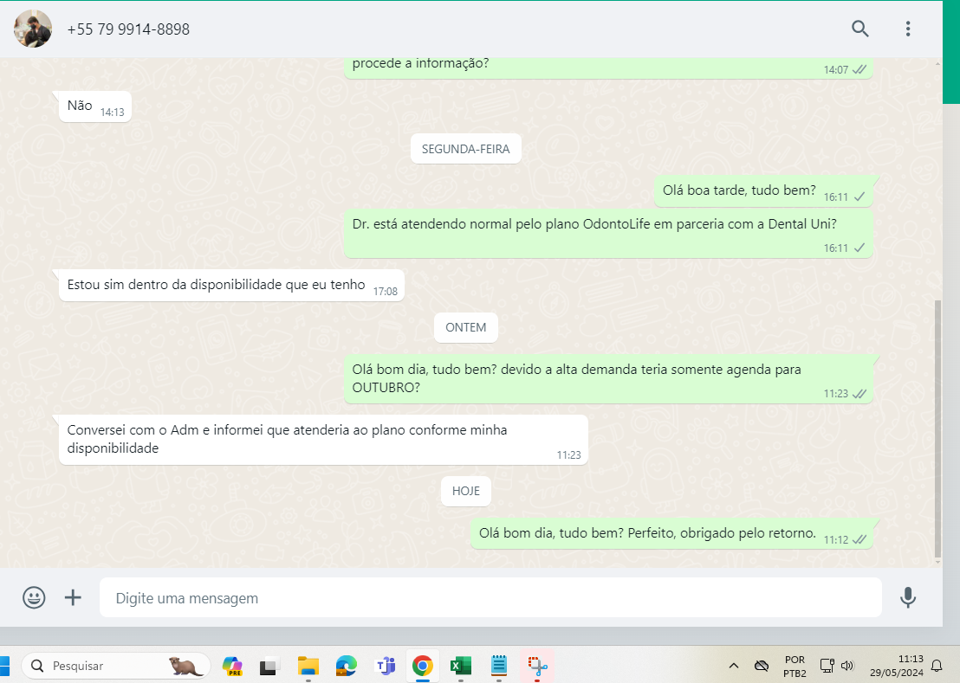The height and width of the screenshot is (683, 960).
Task: Click the 'Olá boa tarde, tudo bem?' message
Action: [762, 191]
